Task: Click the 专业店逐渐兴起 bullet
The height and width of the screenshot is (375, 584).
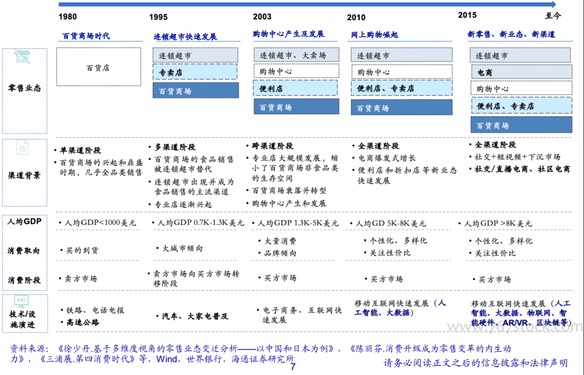Action: pyautogui.click(x=183, y=204)
